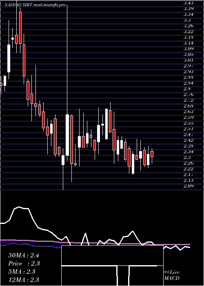Click the 2.88 price axis label
204x286 pixels.
pyautogui.click(x=188, y=77)
